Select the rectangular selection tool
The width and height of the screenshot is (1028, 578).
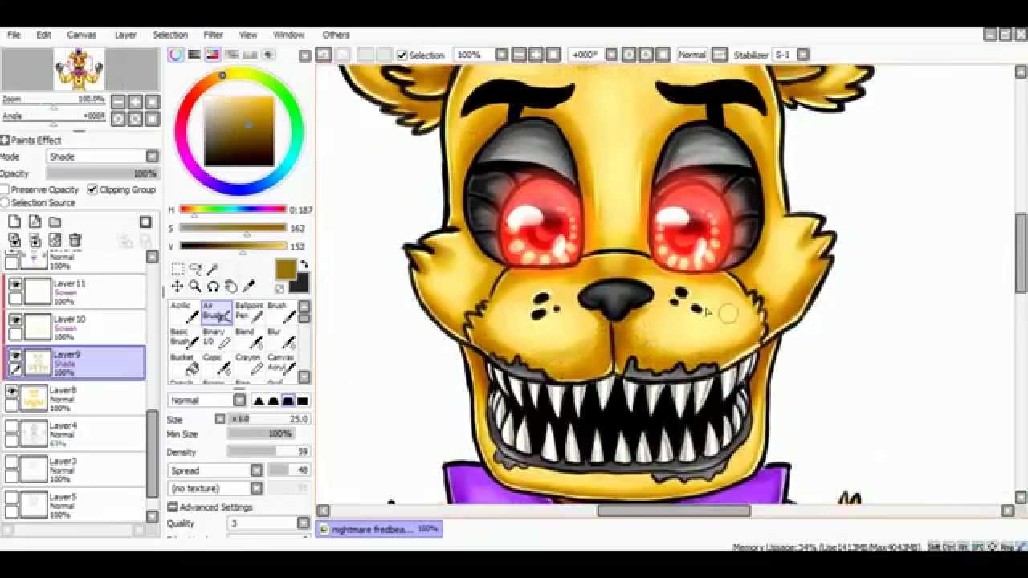point(177,269)
